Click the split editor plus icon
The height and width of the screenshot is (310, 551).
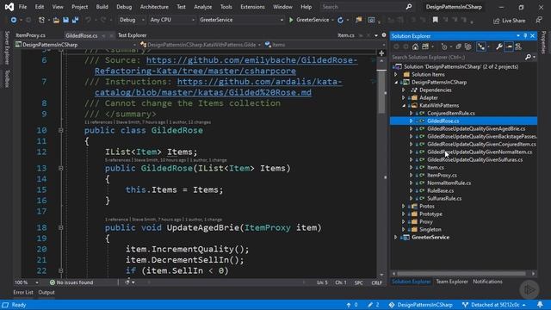(381, 53)
